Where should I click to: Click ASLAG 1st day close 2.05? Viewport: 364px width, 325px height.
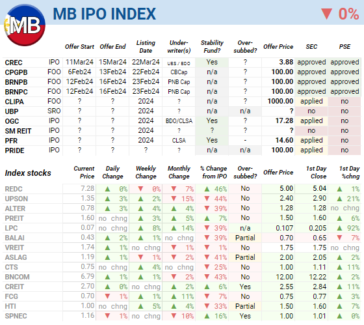(320, 257)
